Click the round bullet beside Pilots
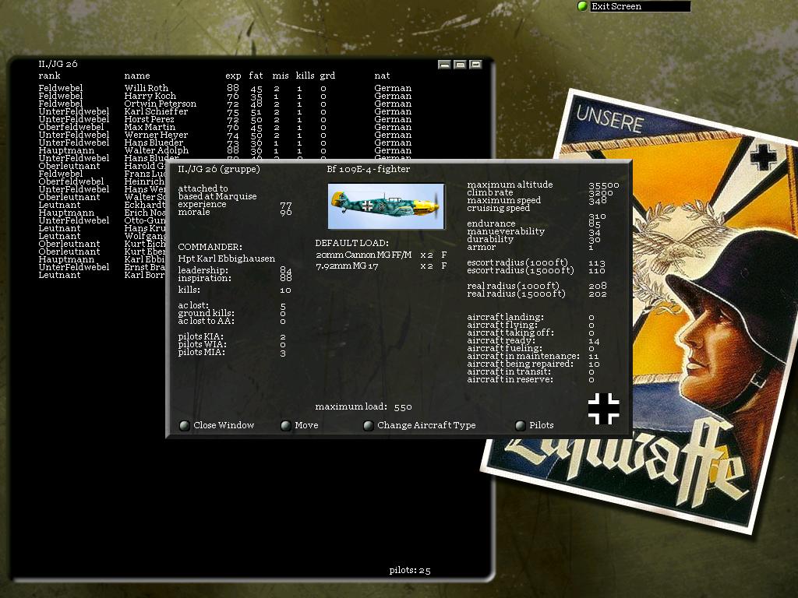 pyautogui.click(x=520, y=426)
